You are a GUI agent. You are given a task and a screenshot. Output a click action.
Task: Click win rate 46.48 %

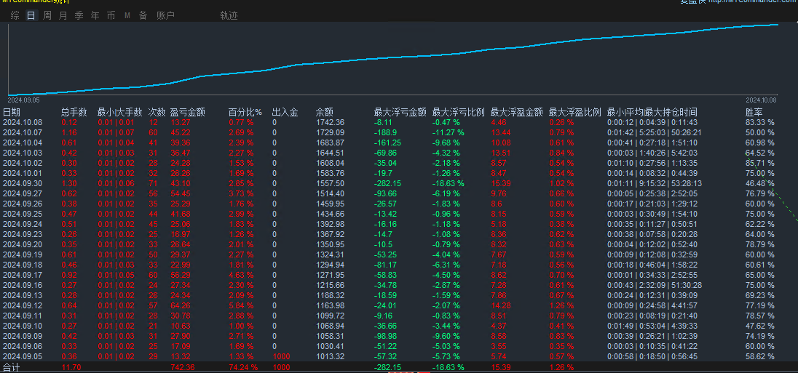(760, 183)
